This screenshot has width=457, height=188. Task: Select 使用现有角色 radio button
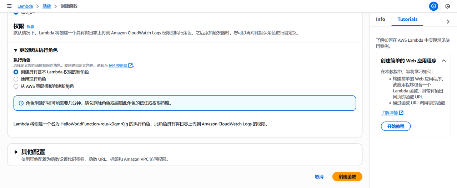click(x=16, y=79)
